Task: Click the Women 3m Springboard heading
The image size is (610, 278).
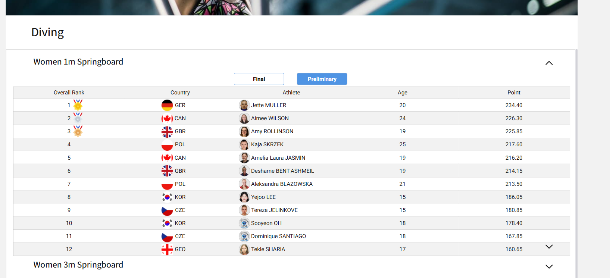Action: [x=78, y=265]
